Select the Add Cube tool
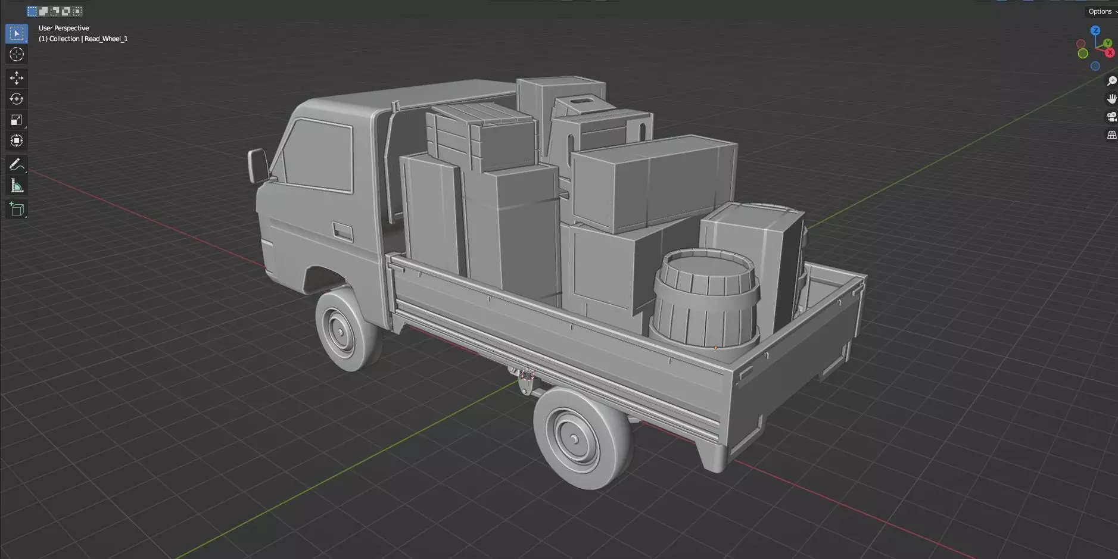This screenshot has width=1118, height=559. (16, 210)
